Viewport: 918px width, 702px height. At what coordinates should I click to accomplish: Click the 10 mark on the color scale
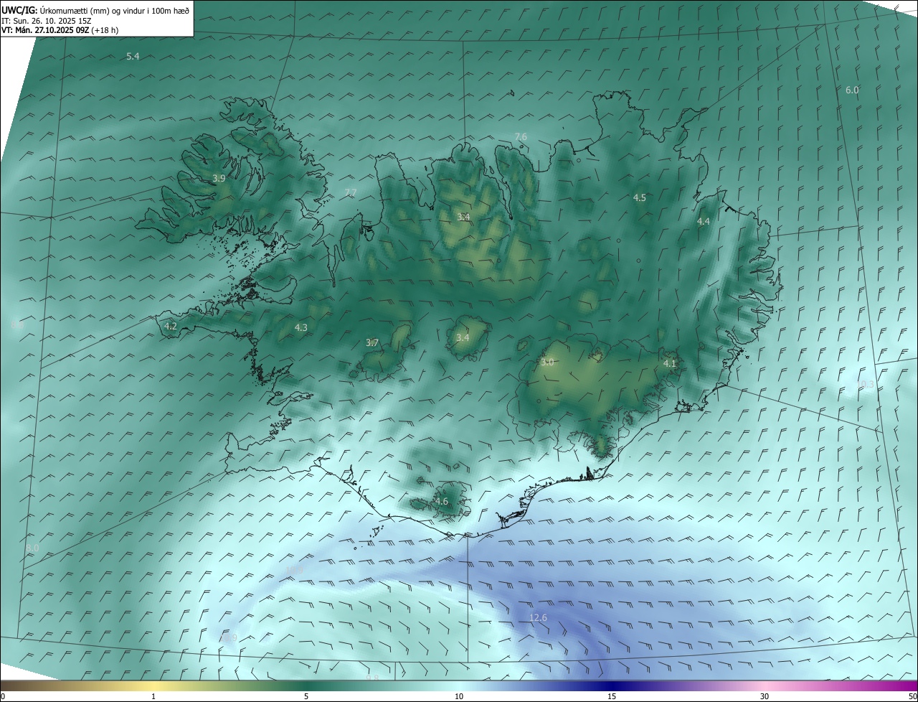click(x=459, y=696)
